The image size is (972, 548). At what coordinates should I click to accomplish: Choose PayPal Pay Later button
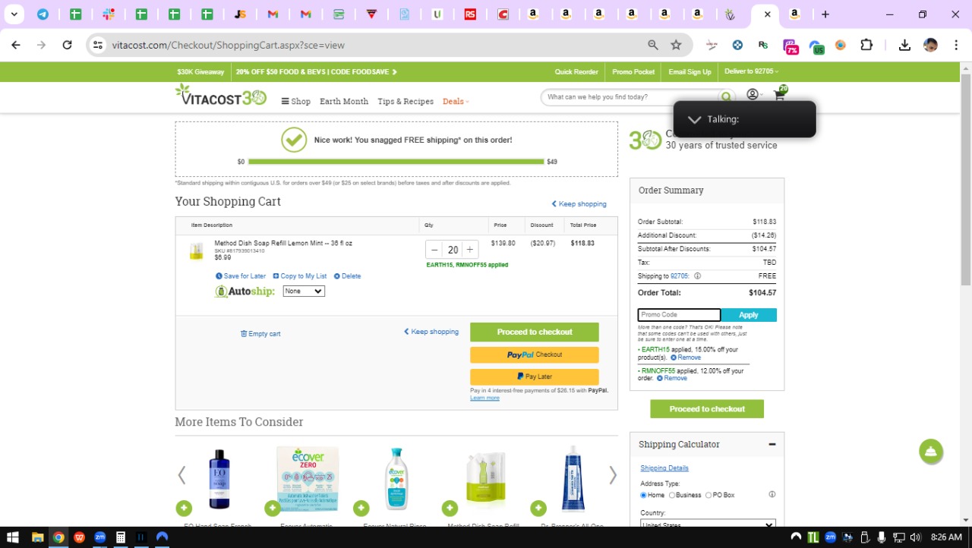point(535,376)
